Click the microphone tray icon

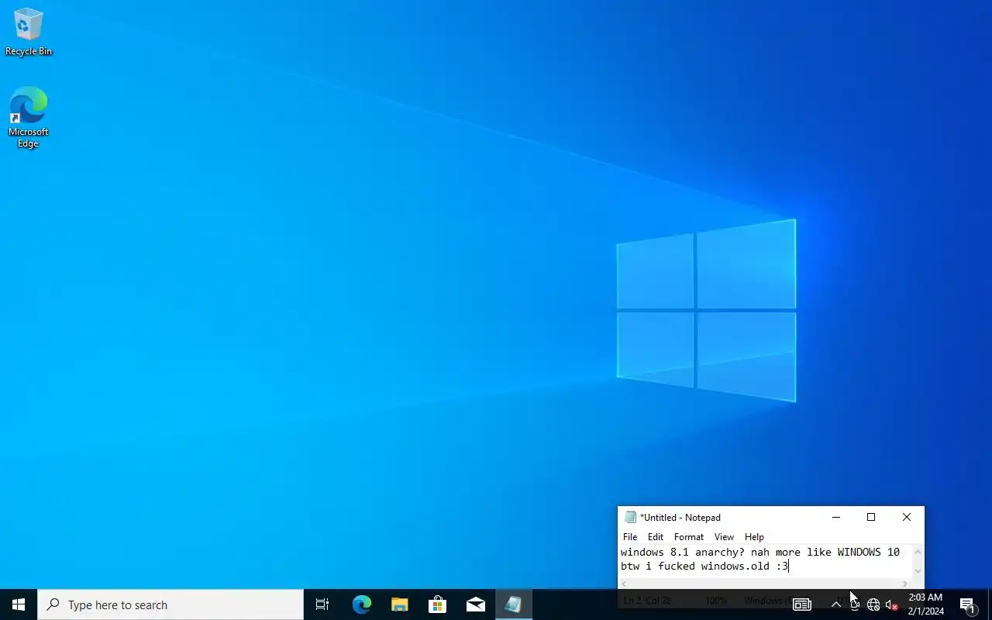point(855,605)
